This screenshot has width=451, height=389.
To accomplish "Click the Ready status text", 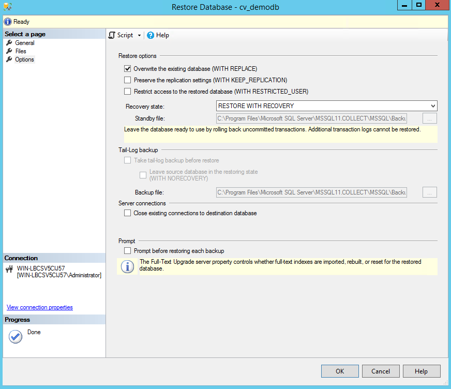I will click(21, 22).
